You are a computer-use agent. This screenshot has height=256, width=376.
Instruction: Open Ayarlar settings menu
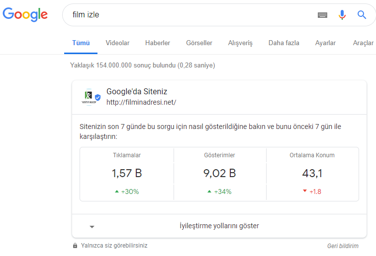[x=325, y=43]
